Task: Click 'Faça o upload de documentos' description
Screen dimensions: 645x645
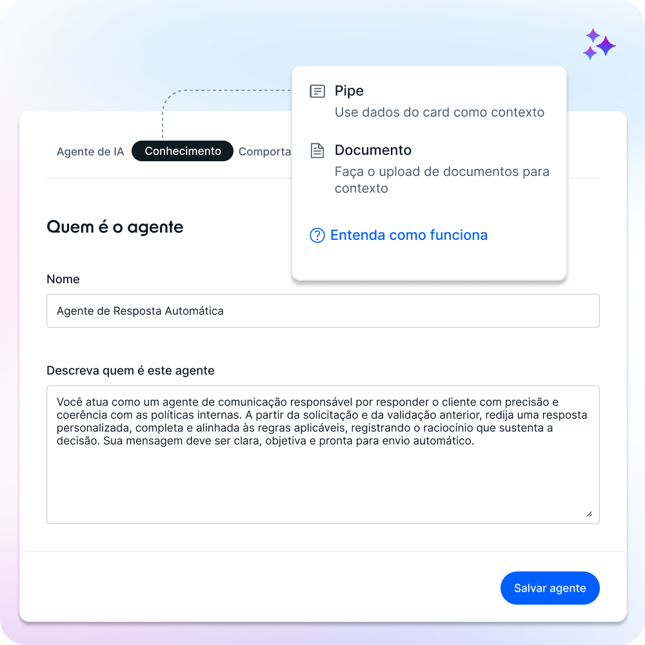Action: click(442, 180)
